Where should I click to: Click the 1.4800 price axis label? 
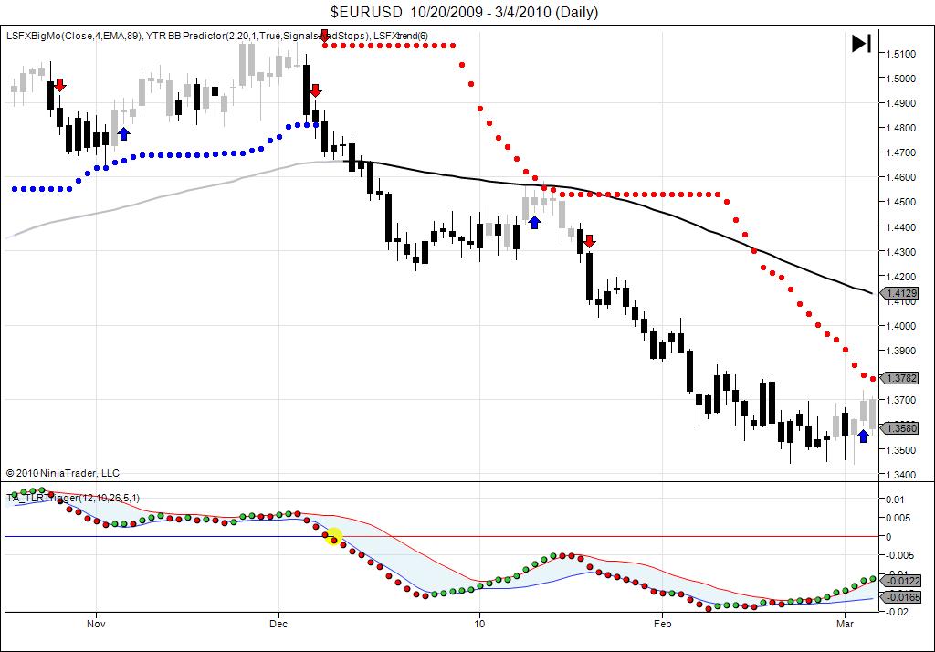(901, 128)
